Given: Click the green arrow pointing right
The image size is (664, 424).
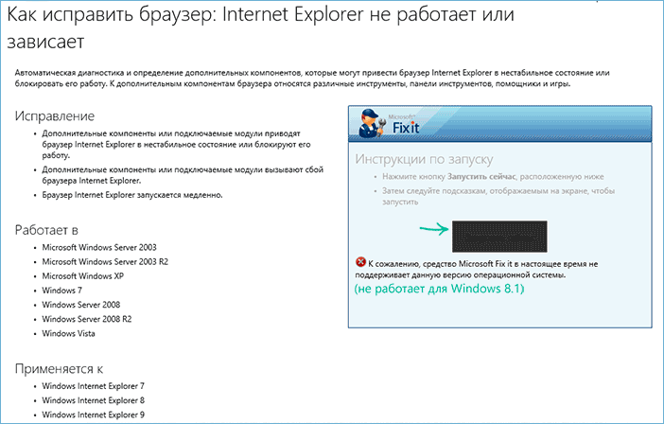Looking at the screenshot, I should [x=432, y=228].
